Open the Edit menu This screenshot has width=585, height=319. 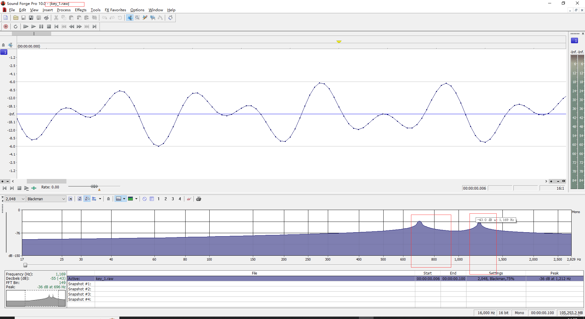coord(23,10)
